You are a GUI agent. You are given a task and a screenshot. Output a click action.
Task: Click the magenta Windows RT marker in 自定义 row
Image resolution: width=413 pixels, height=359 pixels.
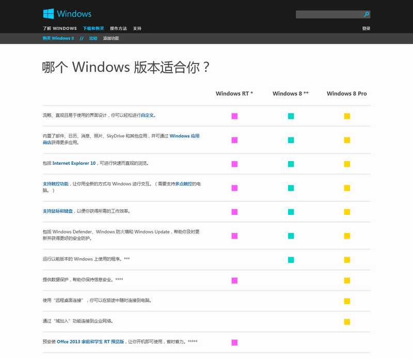(234, 116)
